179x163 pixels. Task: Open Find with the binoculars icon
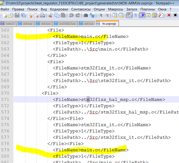[85, 15]
